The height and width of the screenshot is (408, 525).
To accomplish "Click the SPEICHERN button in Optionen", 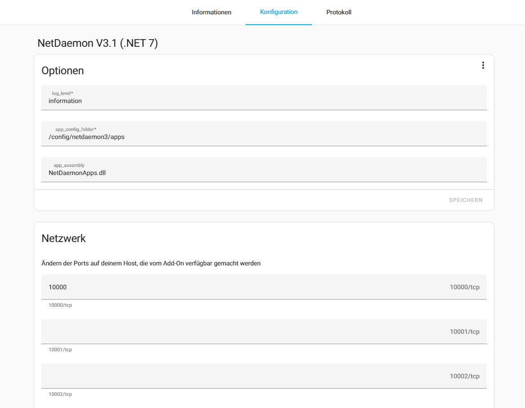I will (x=466, y=200).
